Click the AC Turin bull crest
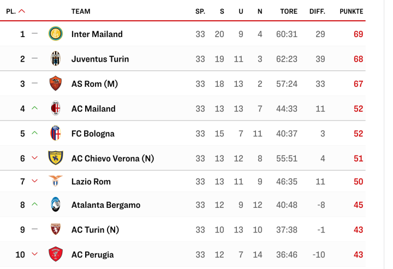 point(56,230)
